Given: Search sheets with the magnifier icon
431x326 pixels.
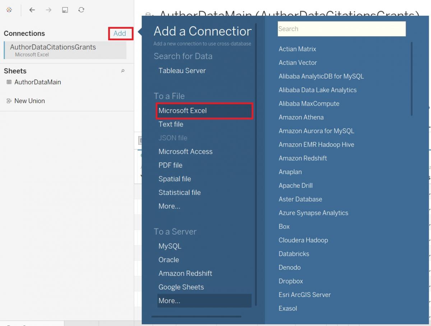Looking at the screenshot, I should coord(123,71).
